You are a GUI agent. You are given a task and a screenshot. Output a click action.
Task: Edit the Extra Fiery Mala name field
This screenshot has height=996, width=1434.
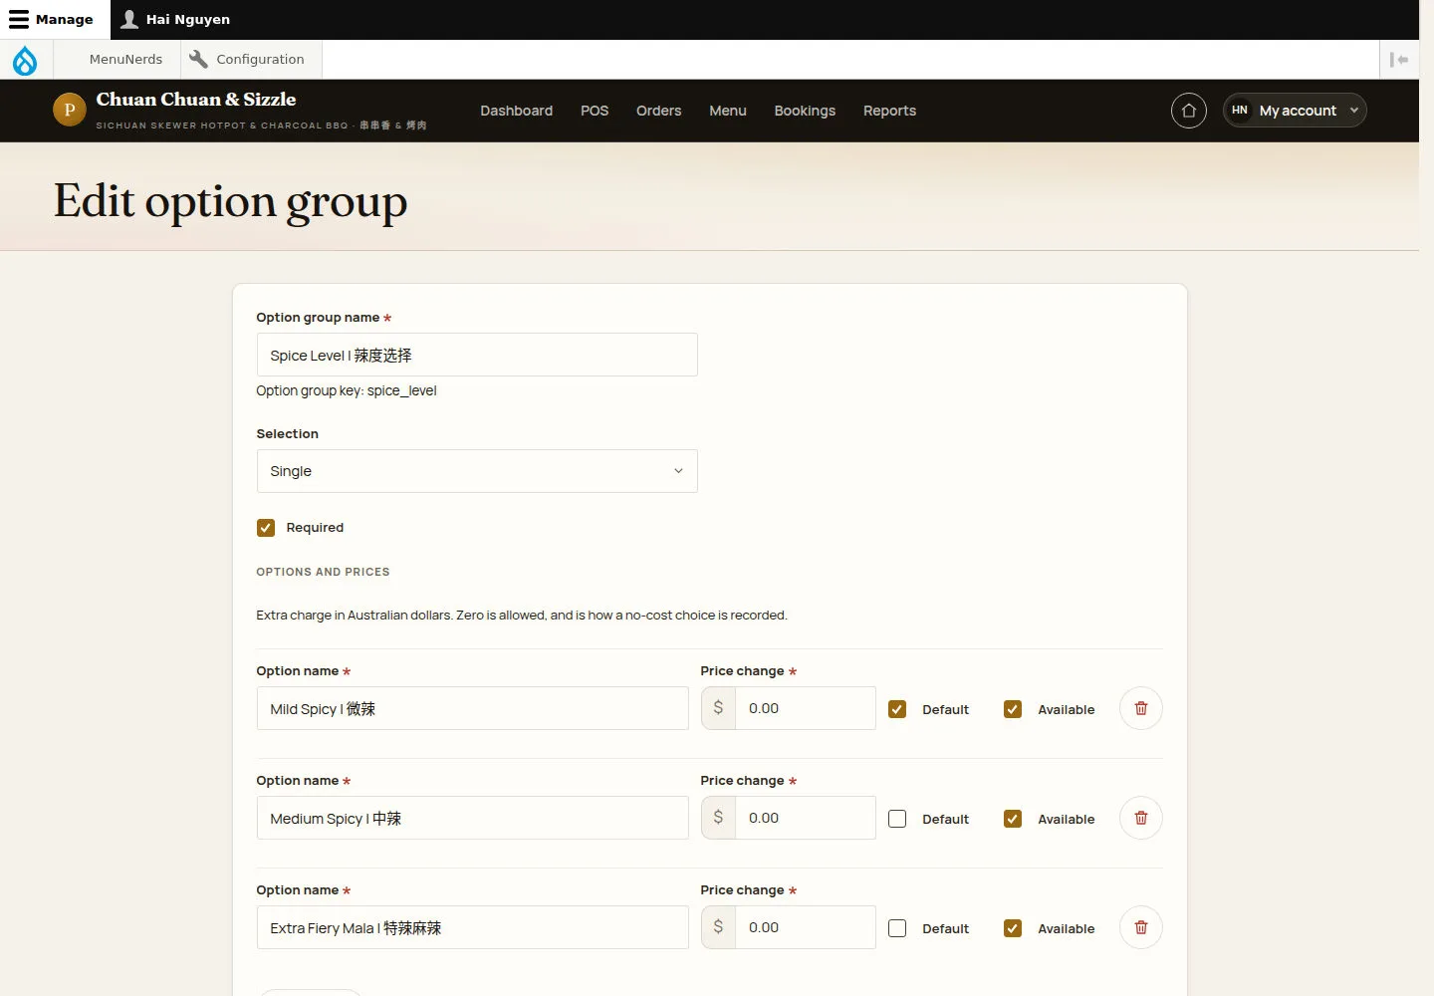[472, 927]
